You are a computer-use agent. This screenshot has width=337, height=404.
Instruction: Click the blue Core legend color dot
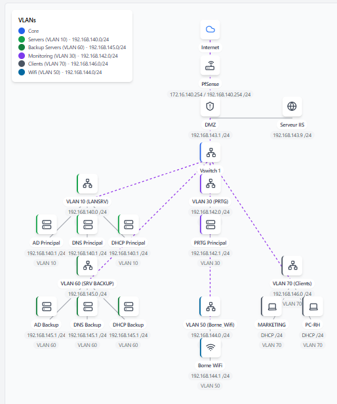coord(22,31)
